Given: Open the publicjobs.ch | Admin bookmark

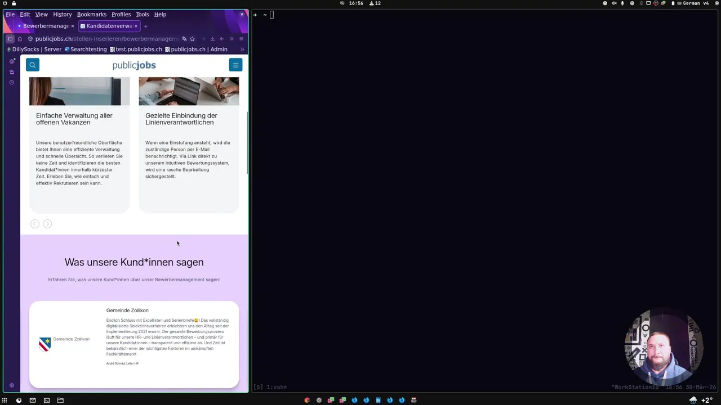Looking at the screenshot, I should tap(196, 49).
